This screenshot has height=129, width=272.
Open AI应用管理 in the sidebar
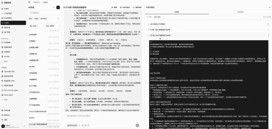(13, 18)
